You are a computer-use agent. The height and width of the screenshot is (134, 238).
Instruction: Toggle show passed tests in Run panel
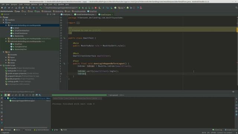pyautogui.click(x=6, y=95)
